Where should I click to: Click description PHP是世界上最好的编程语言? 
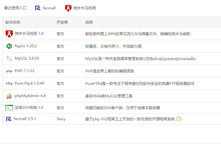pyautogui.click(x=109, y=71)
